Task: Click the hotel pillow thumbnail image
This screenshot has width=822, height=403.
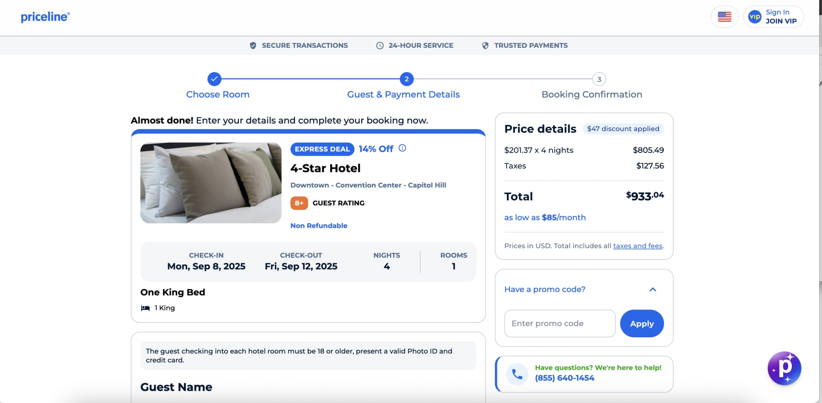Action: click(211, 183)
